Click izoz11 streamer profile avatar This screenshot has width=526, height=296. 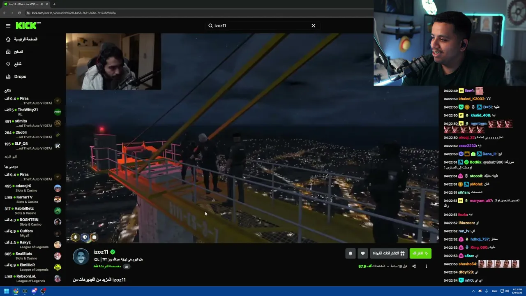[81, 257]
